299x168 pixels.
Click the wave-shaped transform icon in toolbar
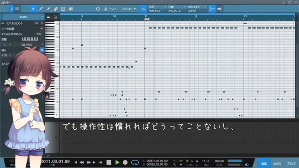click(x=113, y=9)
